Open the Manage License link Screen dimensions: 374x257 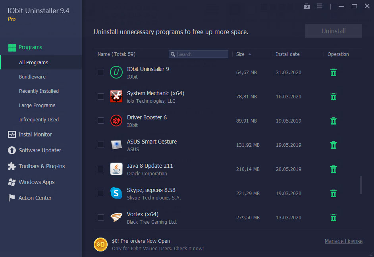point(343,241)
